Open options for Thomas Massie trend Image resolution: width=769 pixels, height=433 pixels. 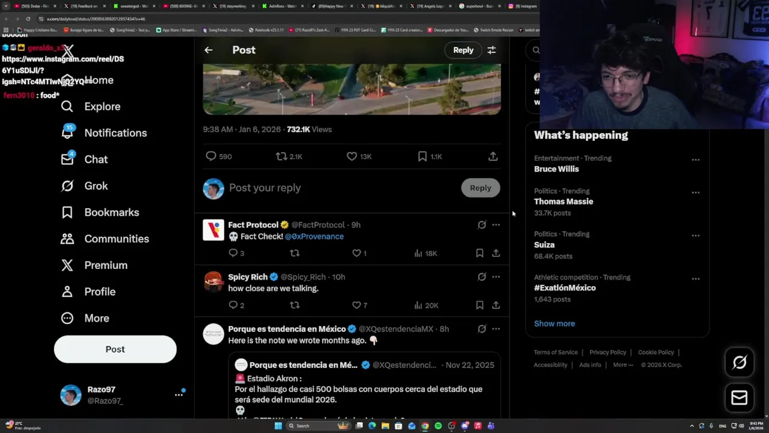tap(695, 192)
